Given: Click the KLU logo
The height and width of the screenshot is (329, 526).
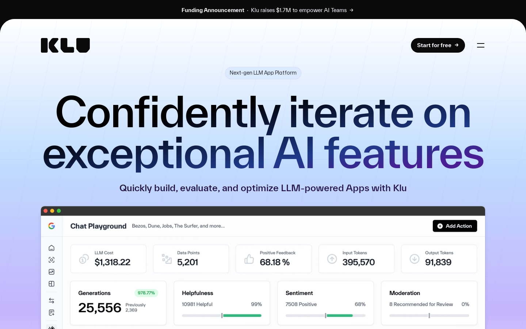Looking at the screenshot, I should [65, 45].
